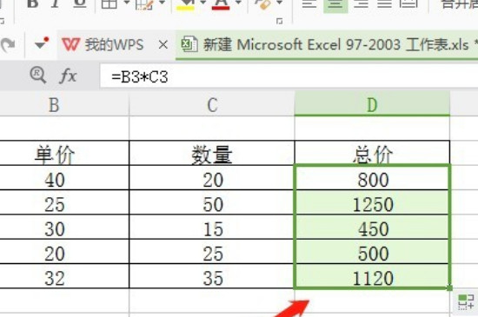Select column D header
The width and height of the screenshot is (478, 317).
[x=372, y=105]
